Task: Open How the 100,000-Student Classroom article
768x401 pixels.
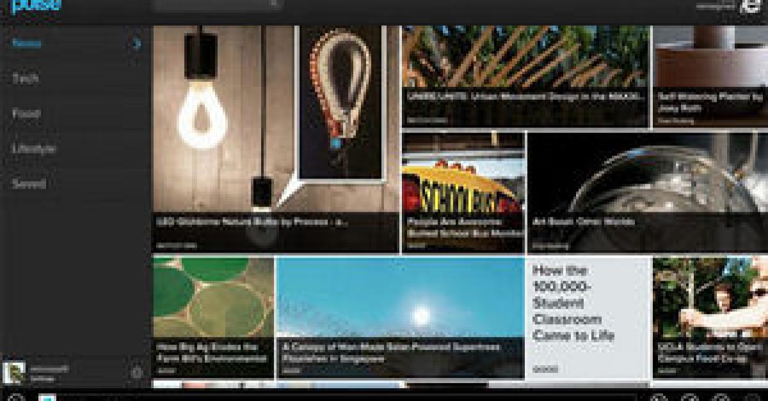Action: pyautogui.click(x=588, y=318)
